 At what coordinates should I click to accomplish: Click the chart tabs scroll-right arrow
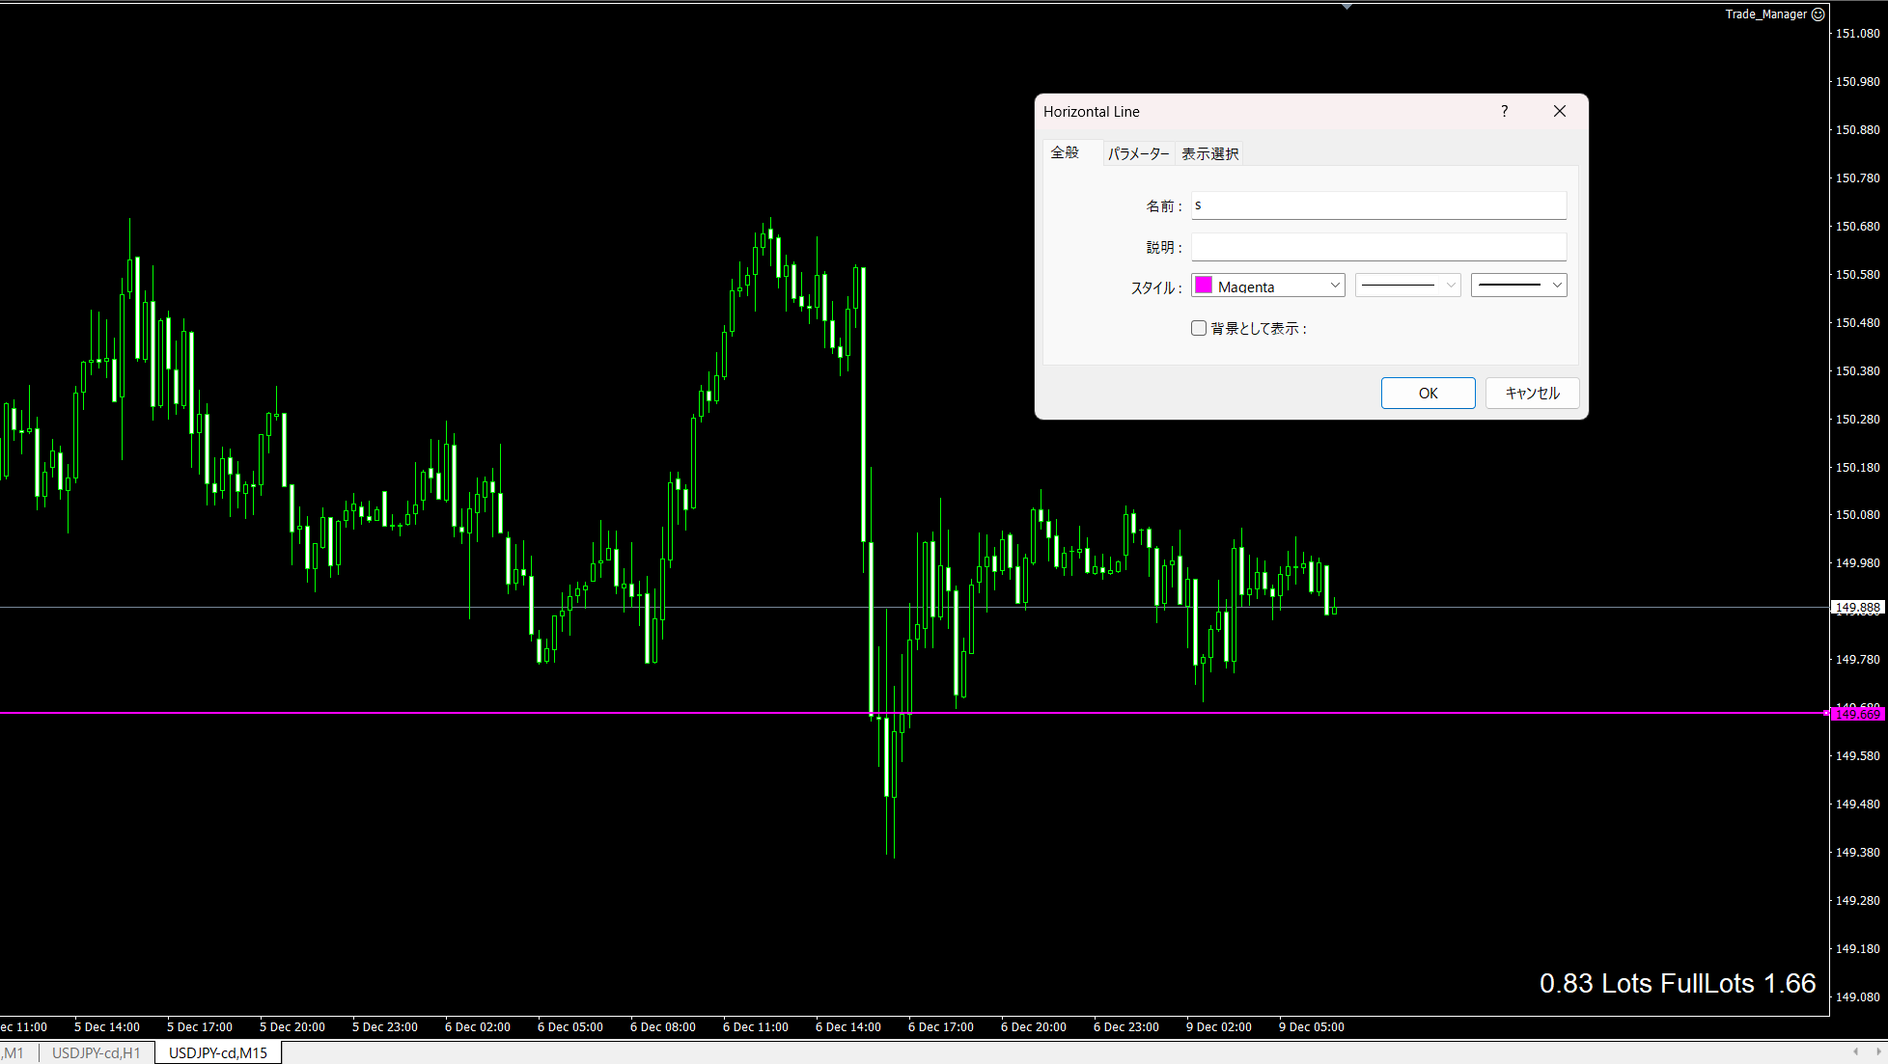click(1878, 1051)
